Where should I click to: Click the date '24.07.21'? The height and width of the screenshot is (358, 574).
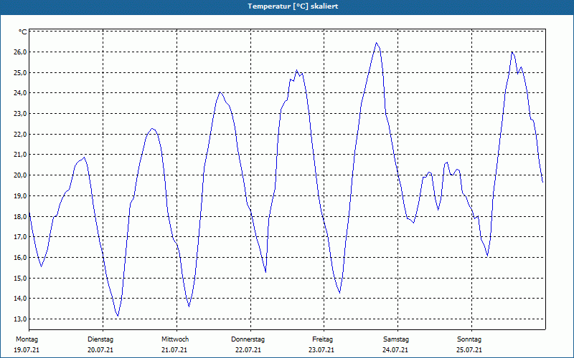395,350
